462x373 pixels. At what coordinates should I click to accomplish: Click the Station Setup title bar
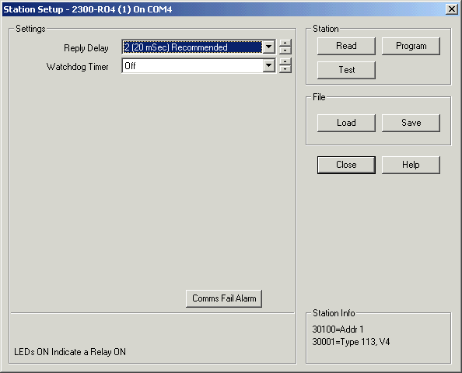(x=224, y=9)
